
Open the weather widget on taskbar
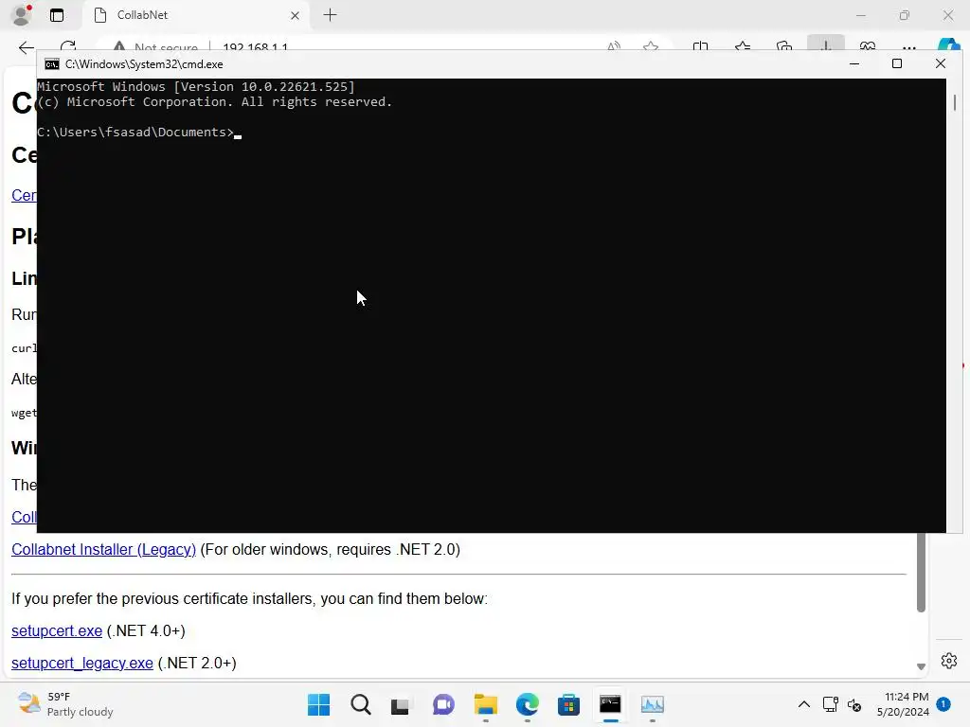click(65, 704)
